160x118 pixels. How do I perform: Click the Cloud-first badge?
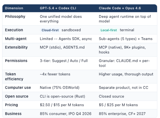pos(50,30)
